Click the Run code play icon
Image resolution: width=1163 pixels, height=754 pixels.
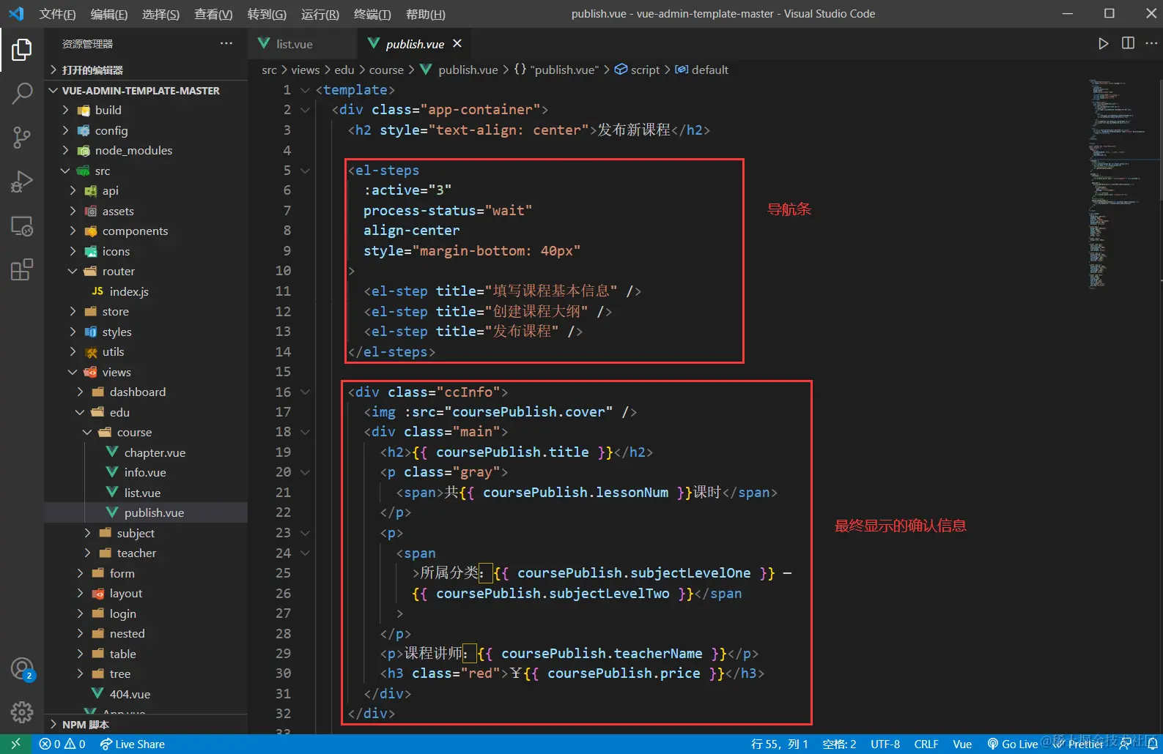point(1103,44)
